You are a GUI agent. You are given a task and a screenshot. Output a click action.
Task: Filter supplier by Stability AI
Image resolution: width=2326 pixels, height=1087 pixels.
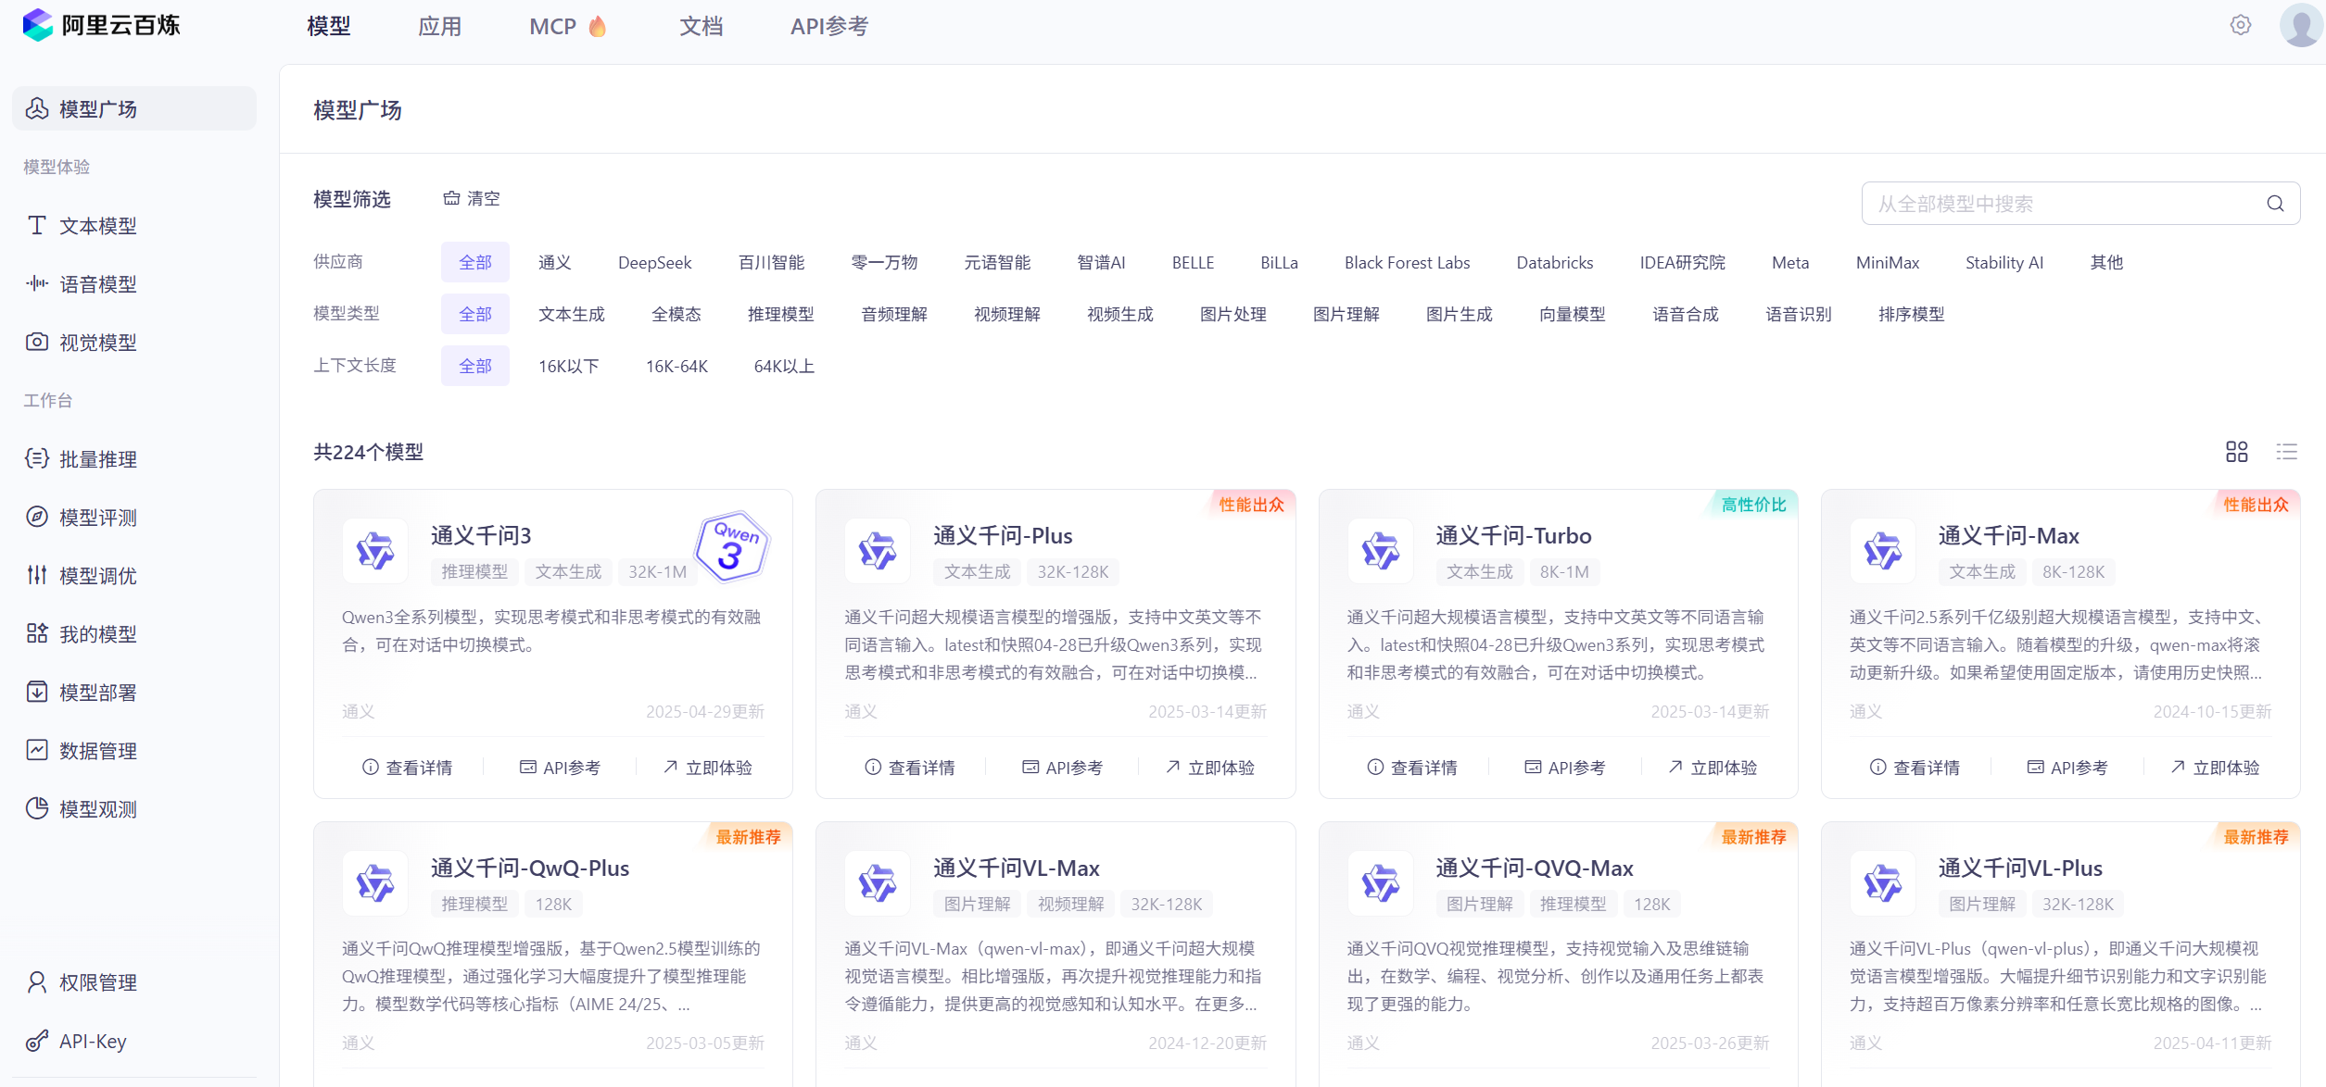pos(2004,262)
